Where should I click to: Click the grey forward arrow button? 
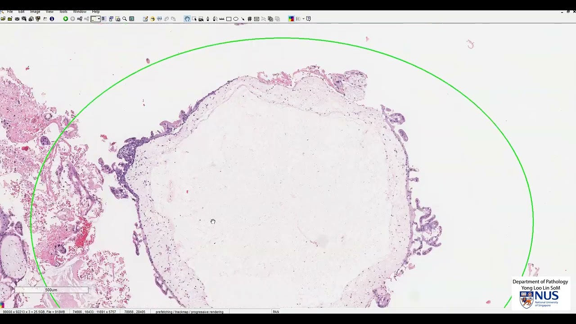[x=72, y=19]
